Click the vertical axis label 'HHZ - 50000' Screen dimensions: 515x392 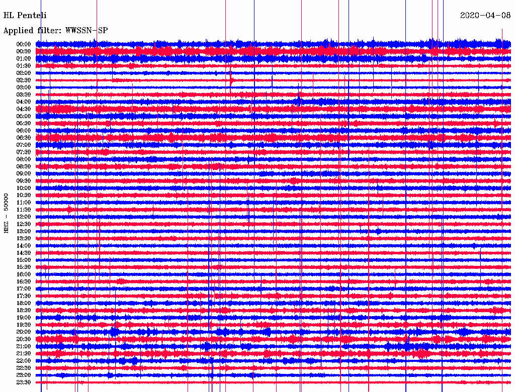[6, 214]
